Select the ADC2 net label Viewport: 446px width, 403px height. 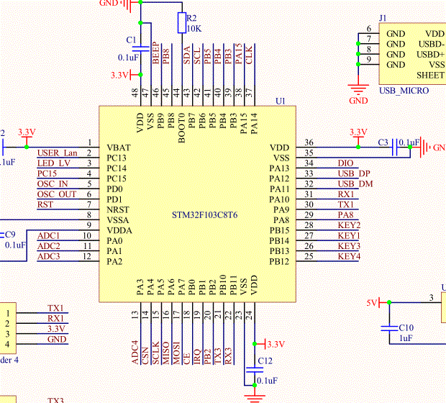click(x=49, y=246)
